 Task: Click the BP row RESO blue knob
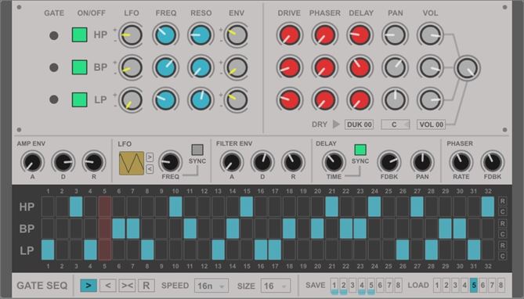201,67
